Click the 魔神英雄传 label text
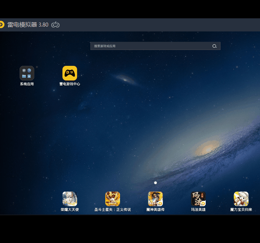 [x=155, y=210]
